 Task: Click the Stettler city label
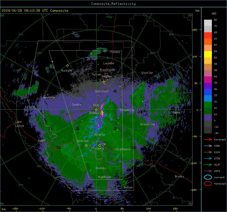[x=147, y=73]
